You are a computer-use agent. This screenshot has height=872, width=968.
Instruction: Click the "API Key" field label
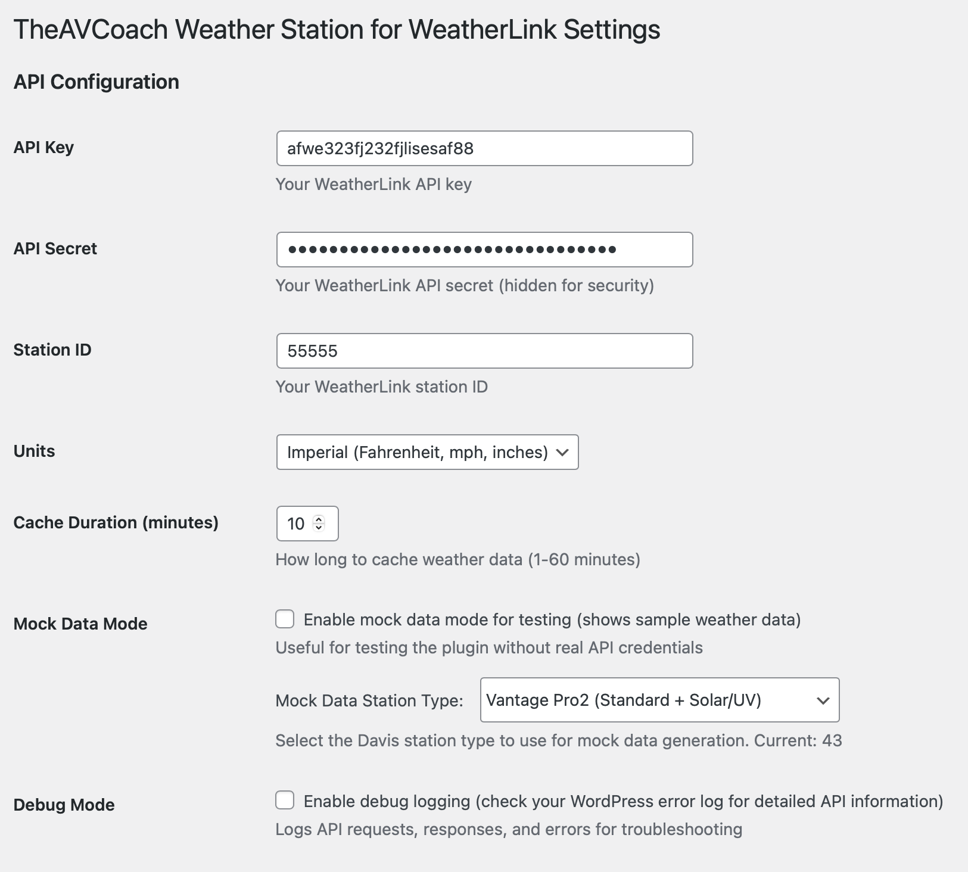pyautogui.click(x=43, y=147)
